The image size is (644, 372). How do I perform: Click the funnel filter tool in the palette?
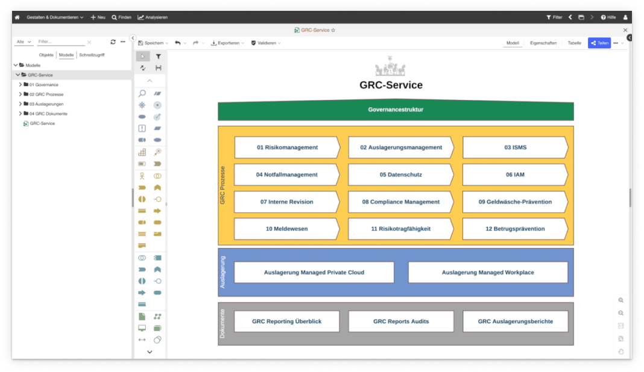(158, 56)
